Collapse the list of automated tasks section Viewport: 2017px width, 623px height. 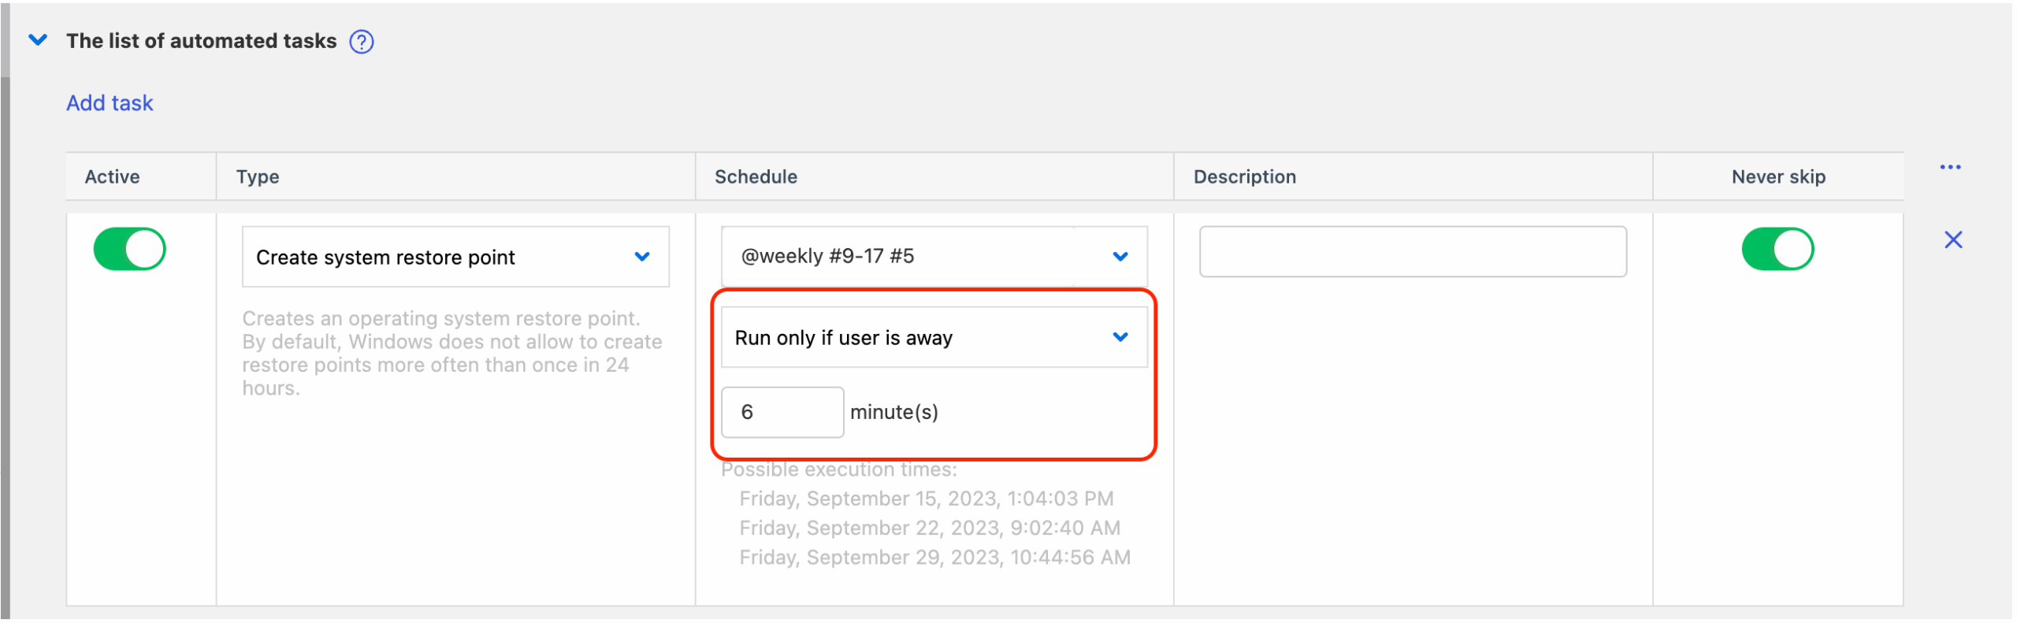tap(38, 40)
